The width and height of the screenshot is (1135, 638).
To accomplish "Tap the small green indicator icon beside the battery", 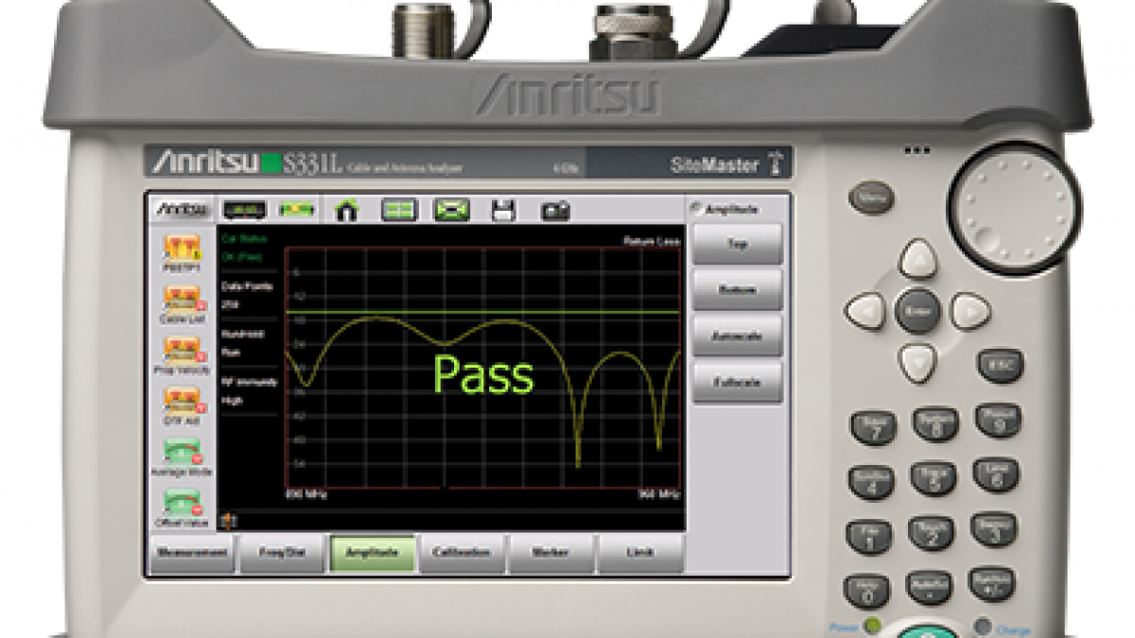I will [x=297, y=209].
